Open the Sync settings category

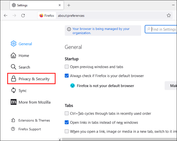(x=23, y=91)
